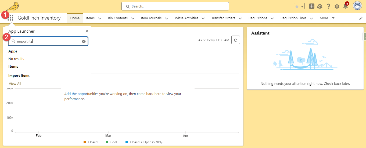Click the GoldFinch Inventory app name
Viewport: 366px width, 148px height.
click(39, 18)
